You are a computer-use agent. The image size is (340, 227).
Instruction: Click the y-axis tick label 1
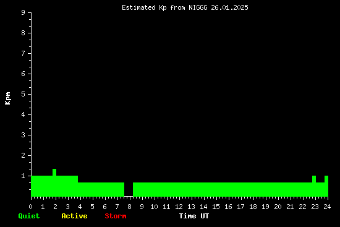[x=23, y=176]
